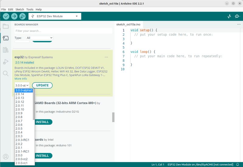Viewport: 243px width, 167px height.
Task: Click the 2.0.14 installed label
Action: [x=25, y=63]
